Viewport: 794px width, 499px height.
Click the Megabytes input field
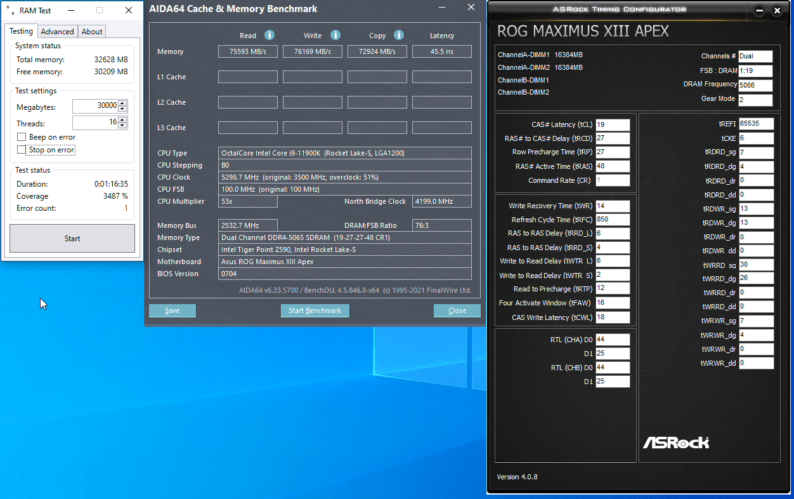click(95, 106)
